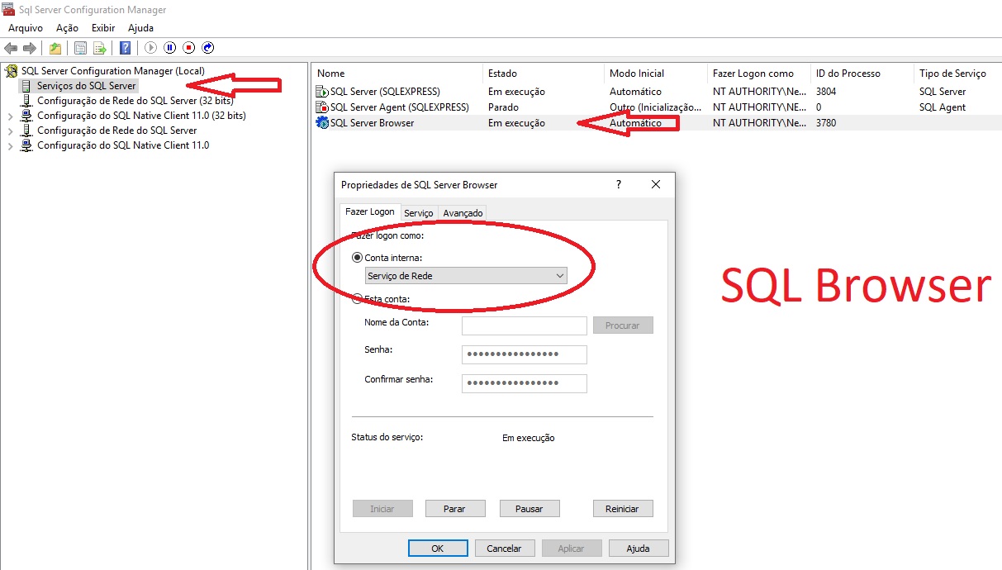Screen dimensions: 1002x570
Task: Expand the last Configuração do SQL Native Client 11.0 node
Action: pyautogui.click(x=10, y=145)
